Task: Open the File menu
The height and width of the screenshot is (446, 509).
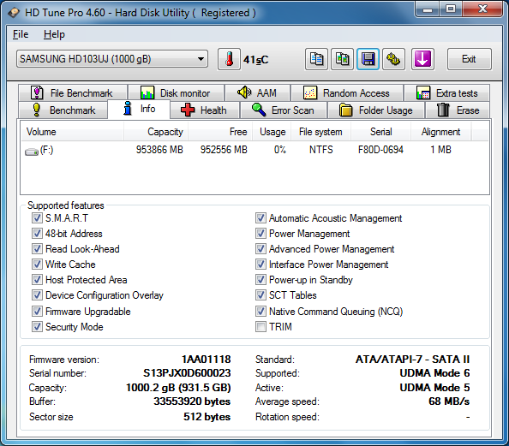Action: click(21, 34)
